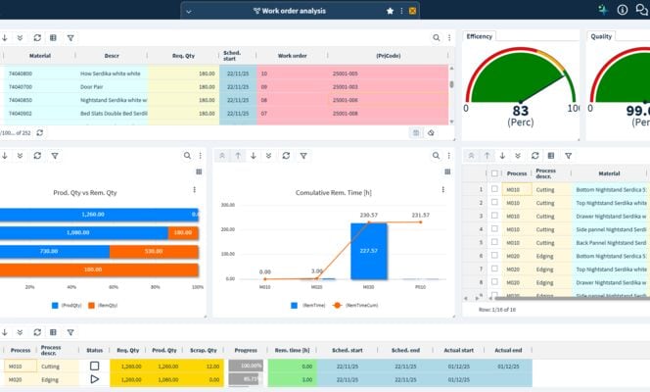Image resolution: width=650 pixels, height=392 pixels.
Task: Click the play status icon in the Edging row
Action: tap(95, 378)
